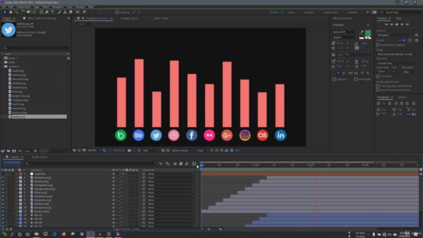
Task: Open the Active Camera view dropdown
Action: [182, 150]
